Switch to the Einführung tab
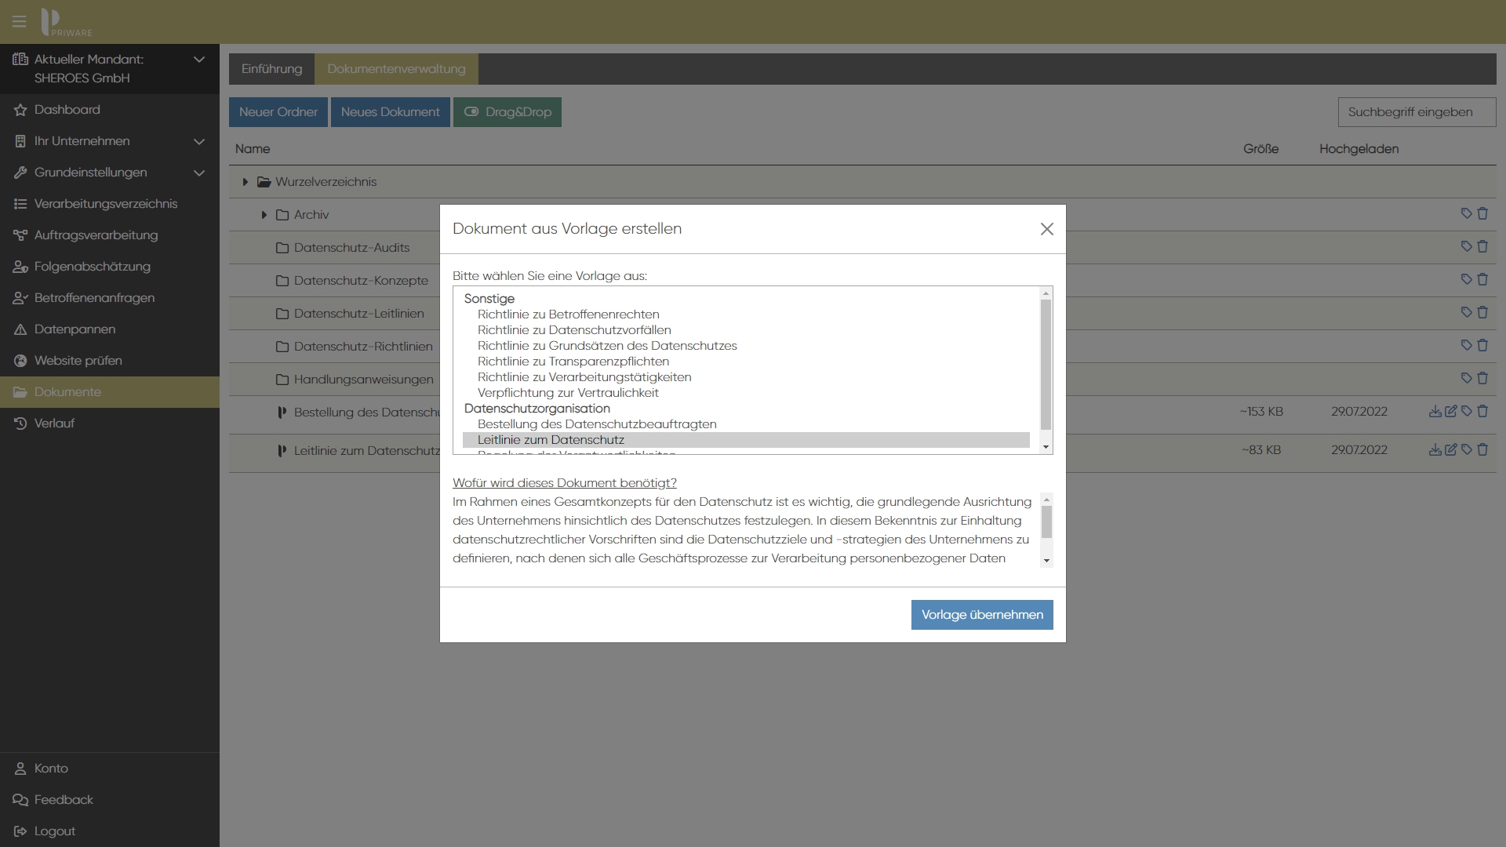 [271, 69]
